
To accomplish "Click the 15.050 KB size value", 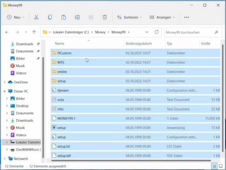I will [x=213, y=118].
